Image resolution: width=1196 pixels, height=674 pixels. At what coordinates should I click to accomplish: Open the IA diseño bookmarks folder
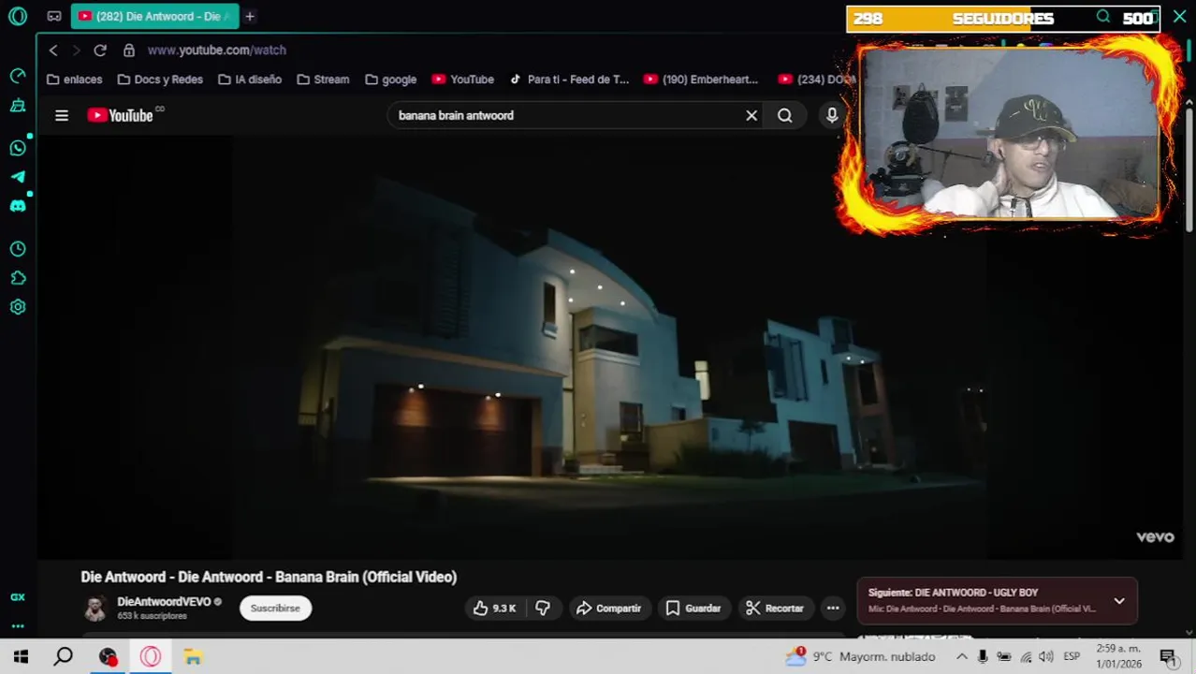pyautogui.click(x=250, y=80)
